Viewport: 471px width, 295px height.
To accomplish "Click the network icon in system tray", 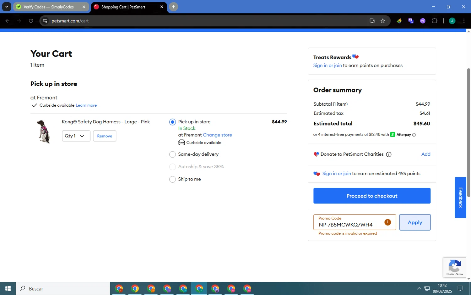I will tap(427, 288).
